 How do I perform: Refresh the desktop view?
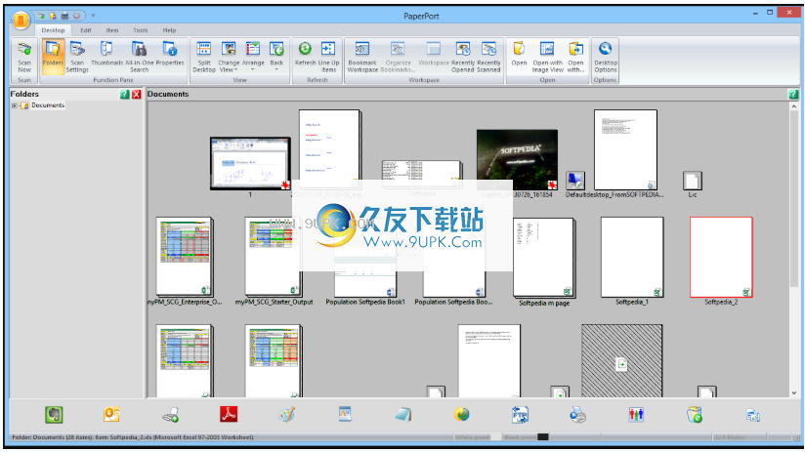(305, 54)
